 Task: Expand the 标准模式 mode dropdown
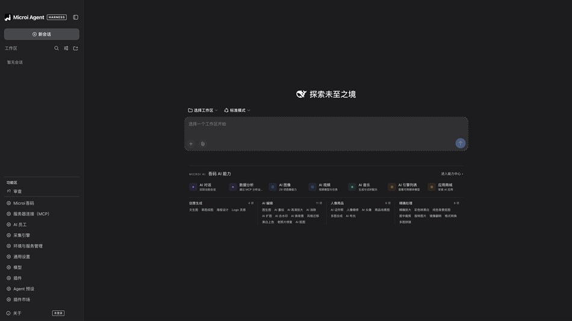pos(237,111)
